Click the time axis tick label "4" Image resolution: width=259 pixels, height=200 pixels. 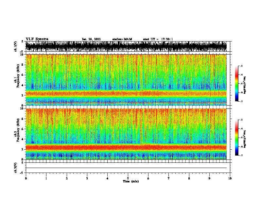coord(108,178)
